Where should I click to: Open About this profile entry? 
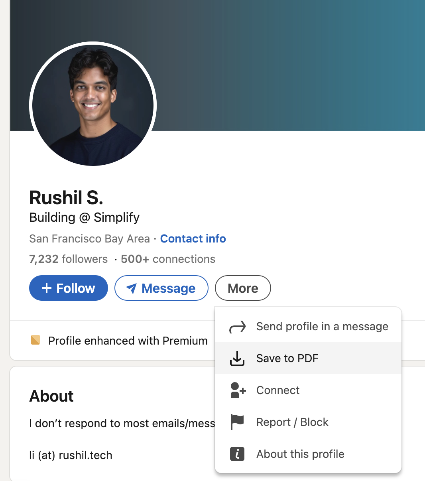click(308, 454)
